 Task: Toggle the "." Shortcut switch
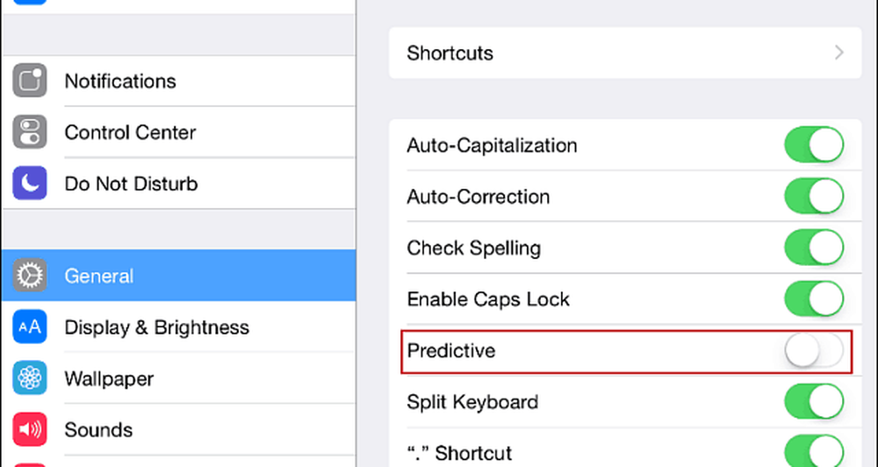tap(814, 451)
